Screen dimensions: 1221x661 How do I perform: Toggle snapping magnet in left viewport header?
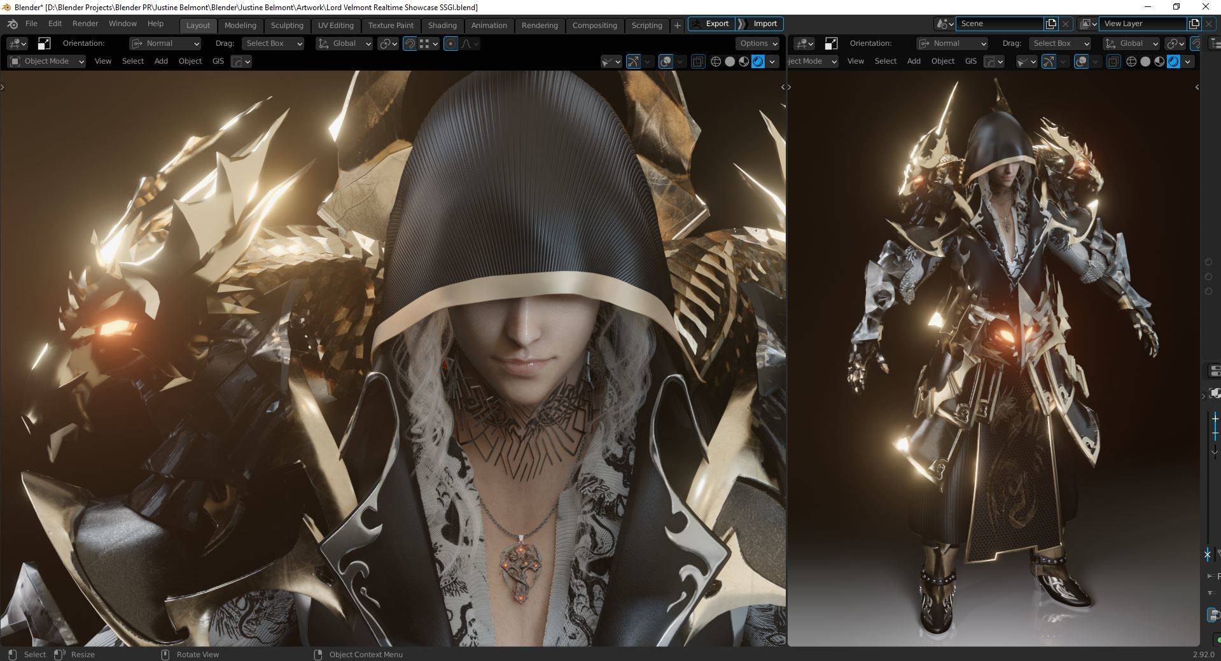point(410,43)
